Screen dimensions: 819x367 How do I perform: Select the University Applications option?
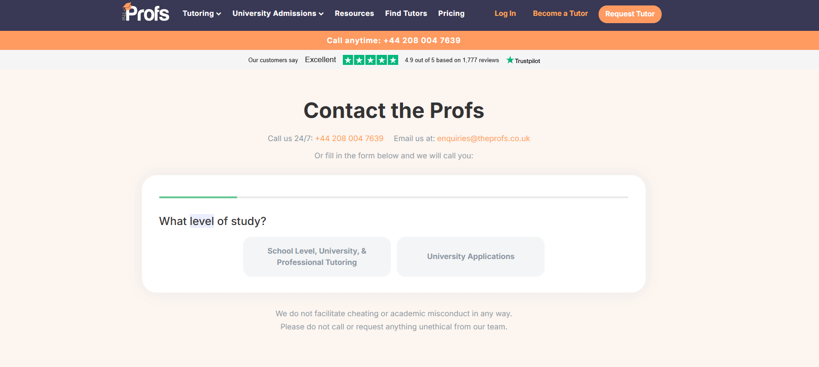coord(470,257)
